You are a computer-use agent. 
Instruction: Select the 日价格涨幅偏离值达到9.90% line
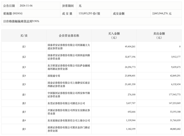point(21,21)
